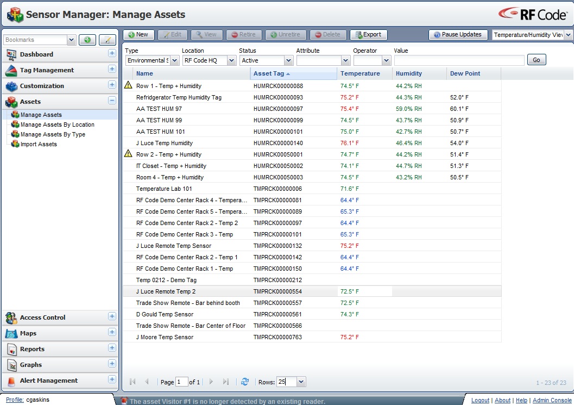
Task: Go to previous page arrow icon
Action: [147, 382]
